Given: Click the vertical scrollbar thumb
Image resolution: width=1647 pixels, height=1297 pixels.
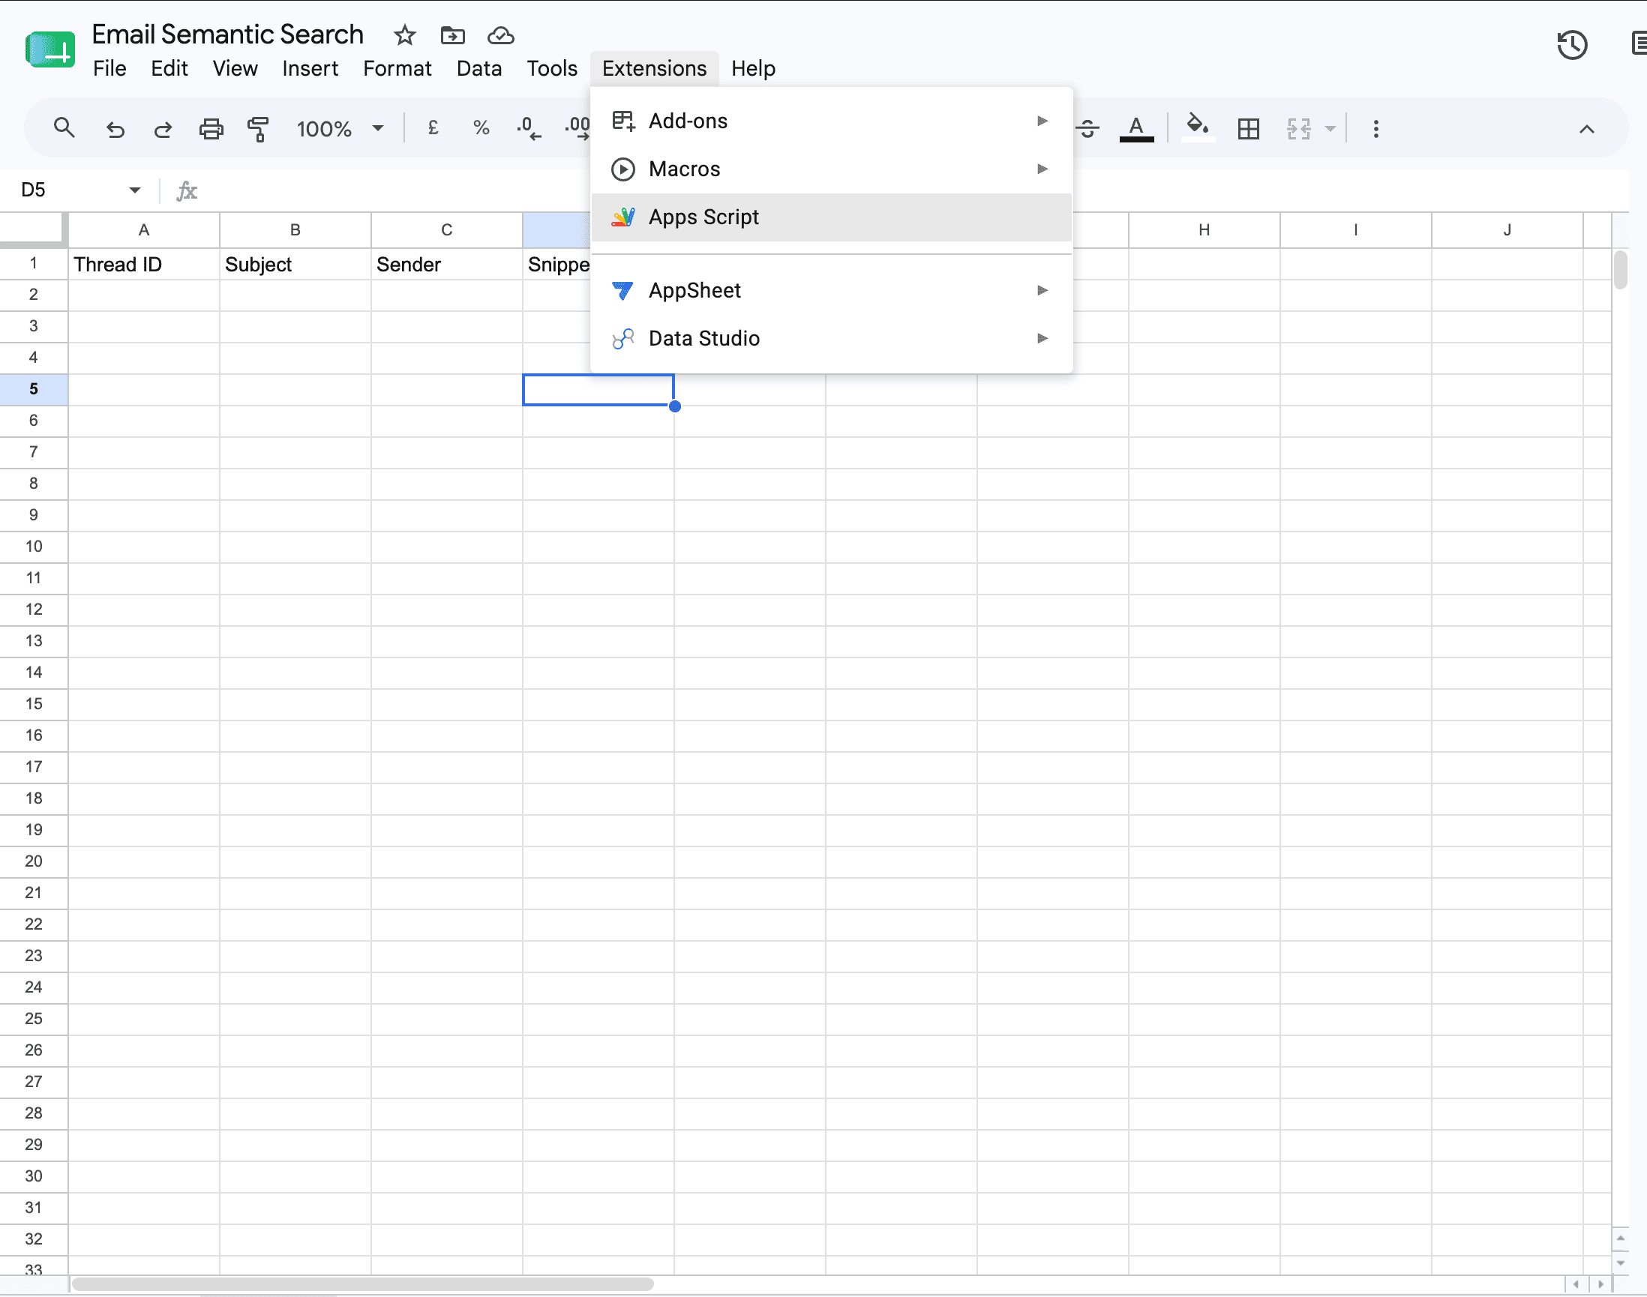Looking at the screenshot, I should pyautogui.click(x=1621, y=270).
